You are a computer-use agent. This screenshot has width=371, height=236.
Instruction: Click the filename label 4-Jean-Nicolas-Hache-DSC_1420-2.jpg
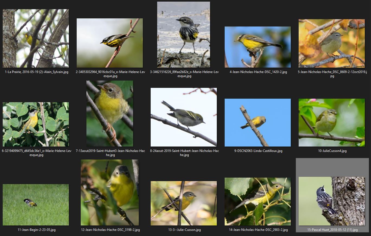pos(258,72)
